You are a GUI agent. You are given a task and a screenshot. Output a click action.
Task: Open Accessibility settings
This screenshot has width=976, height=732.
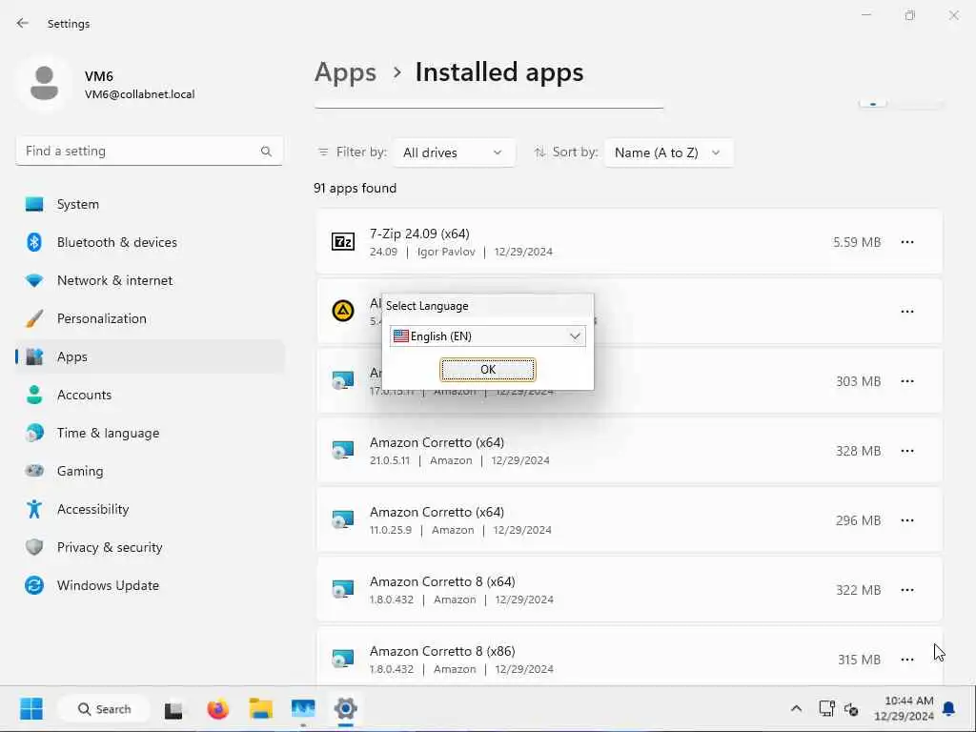(x=150, y=509)
